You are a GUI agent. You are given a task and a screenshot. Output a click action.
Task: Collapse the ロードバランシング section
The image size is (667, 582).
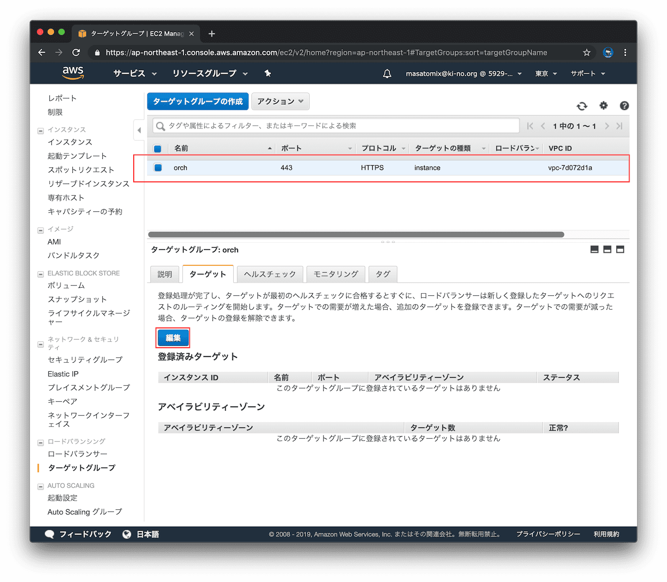(41, 442)
